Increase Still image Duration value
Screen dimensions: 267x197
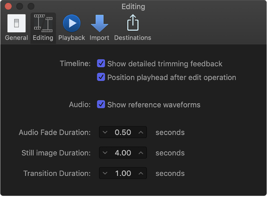[x=141, y=153]
